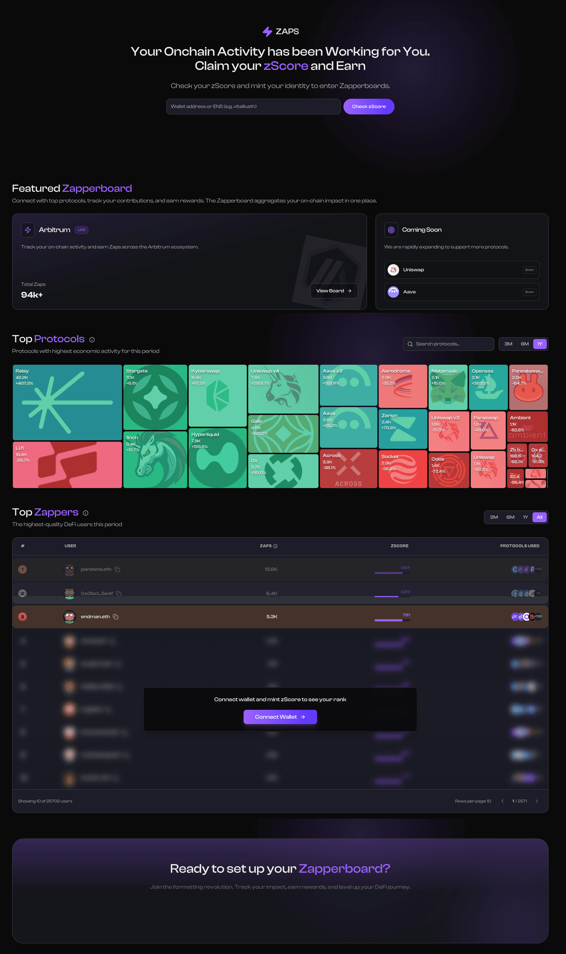Viewport: 566px width, 954px height.
Task: Click the wallet address input field
Action: [253, 107]
